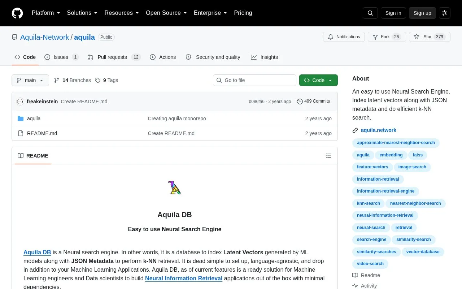Click the search magnifier icon in header
Viewport: 462px width, 289px height.
370,13
